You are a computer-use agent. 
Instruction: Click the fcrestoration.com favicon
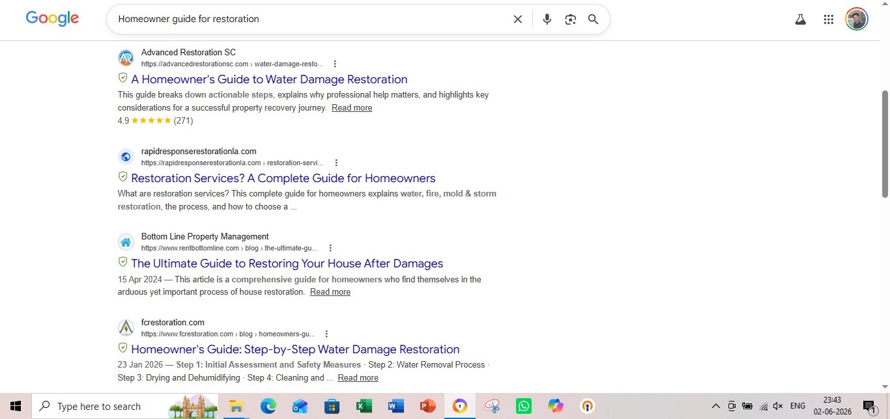pos(126,328)
